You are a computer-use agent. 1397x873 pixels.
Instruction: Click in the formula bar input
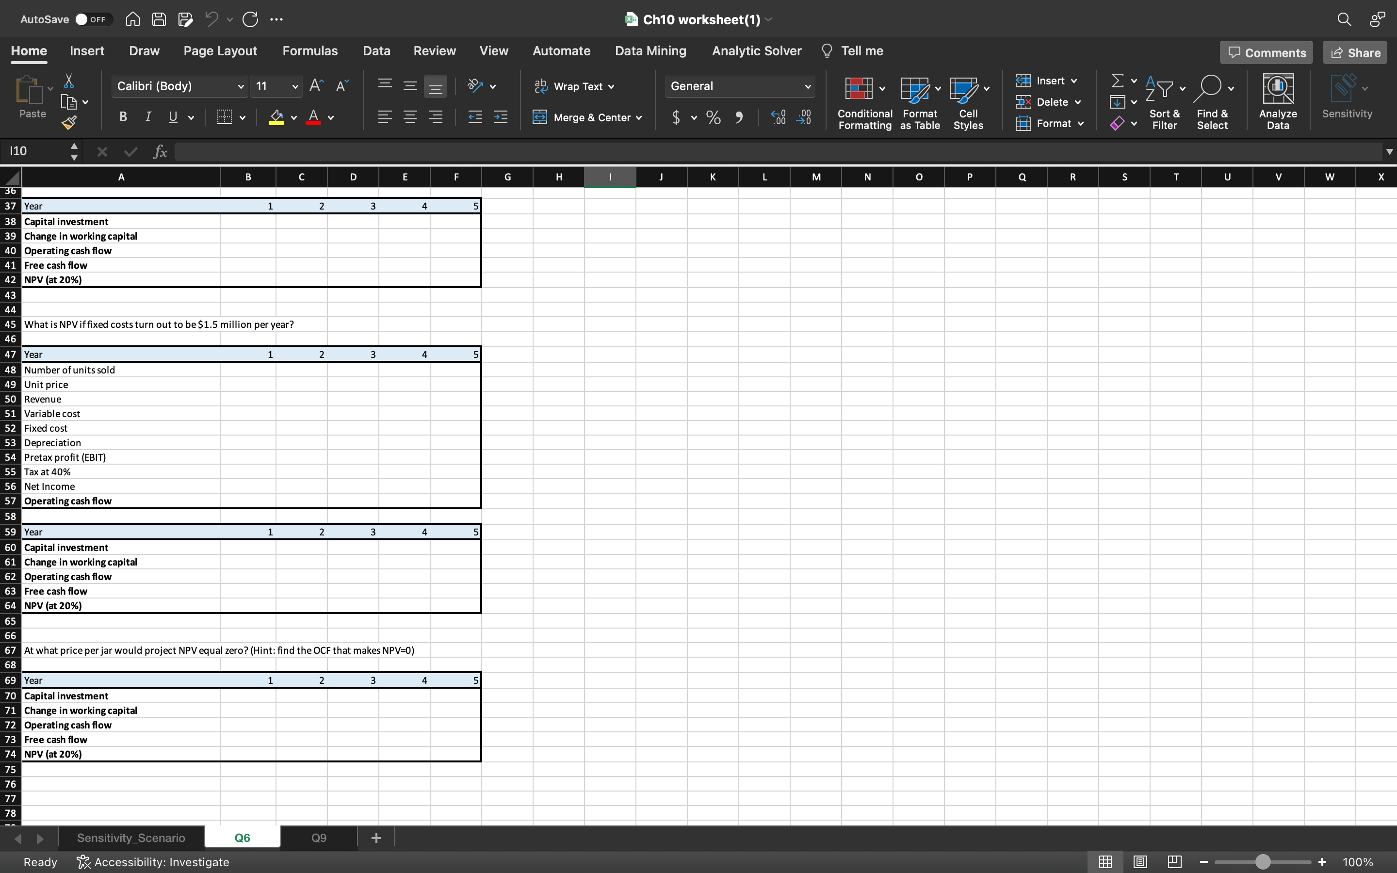click(x=778, y=151)
